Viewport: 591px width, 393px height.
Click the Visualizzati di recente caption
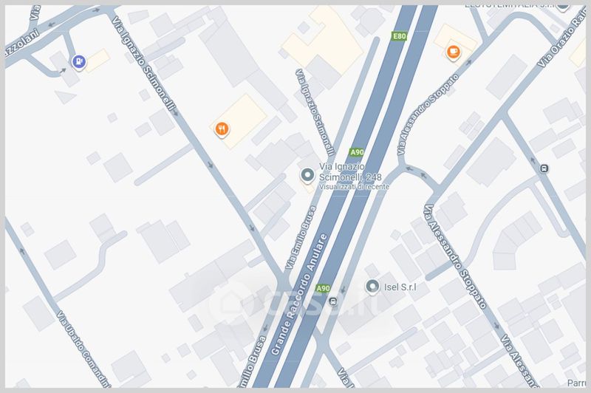(355, 186)
